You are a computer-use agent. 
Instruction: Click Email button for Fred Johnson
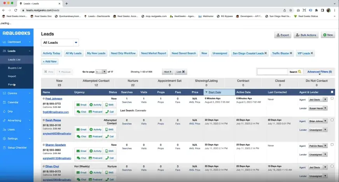pos(81,105)
